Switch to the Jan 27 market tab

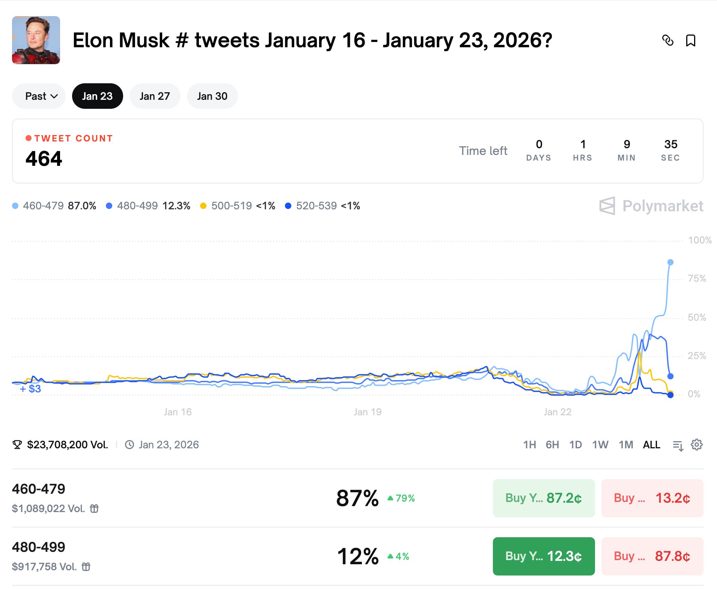click(155, 96)
